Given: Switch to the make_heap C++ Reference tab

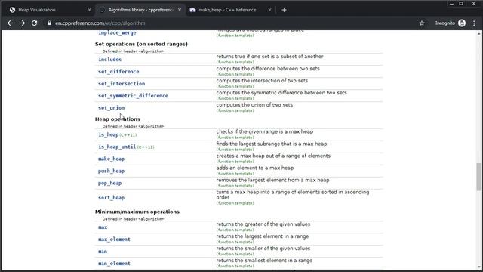Looking at the screenshot, I should (229, 10).
